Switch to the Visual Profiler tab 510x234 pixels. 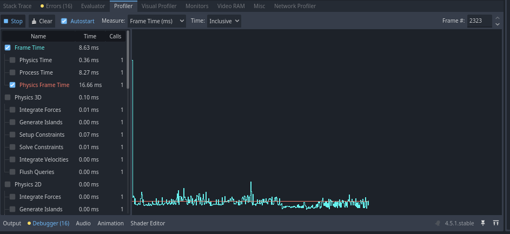coord(160,6)
